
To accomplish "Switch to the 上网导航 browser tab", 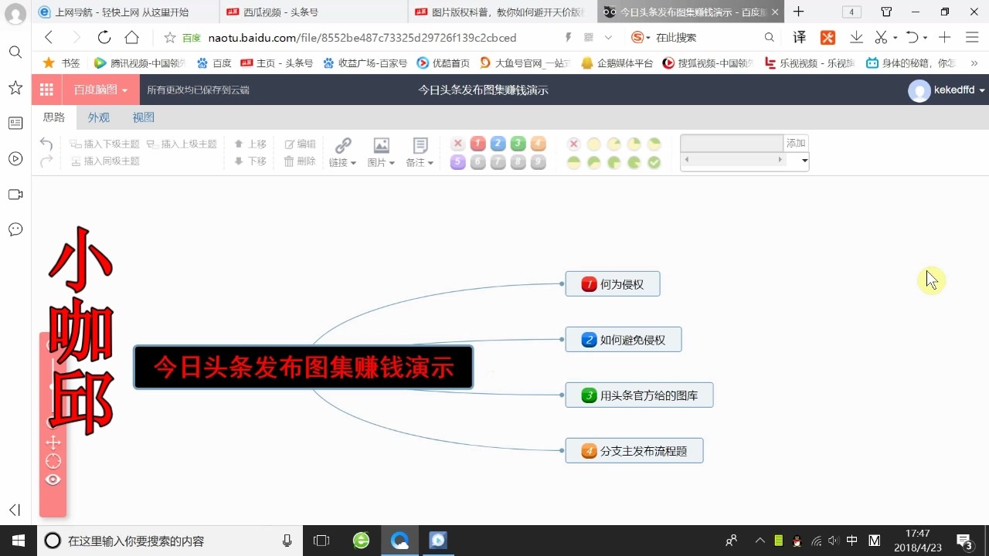I will (x=124, y=12).
